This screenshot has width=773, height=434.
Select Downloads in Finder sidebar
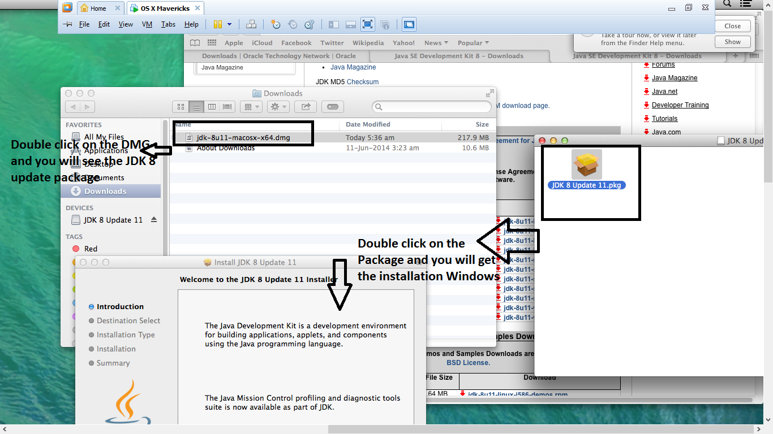(x=111, y=191)
